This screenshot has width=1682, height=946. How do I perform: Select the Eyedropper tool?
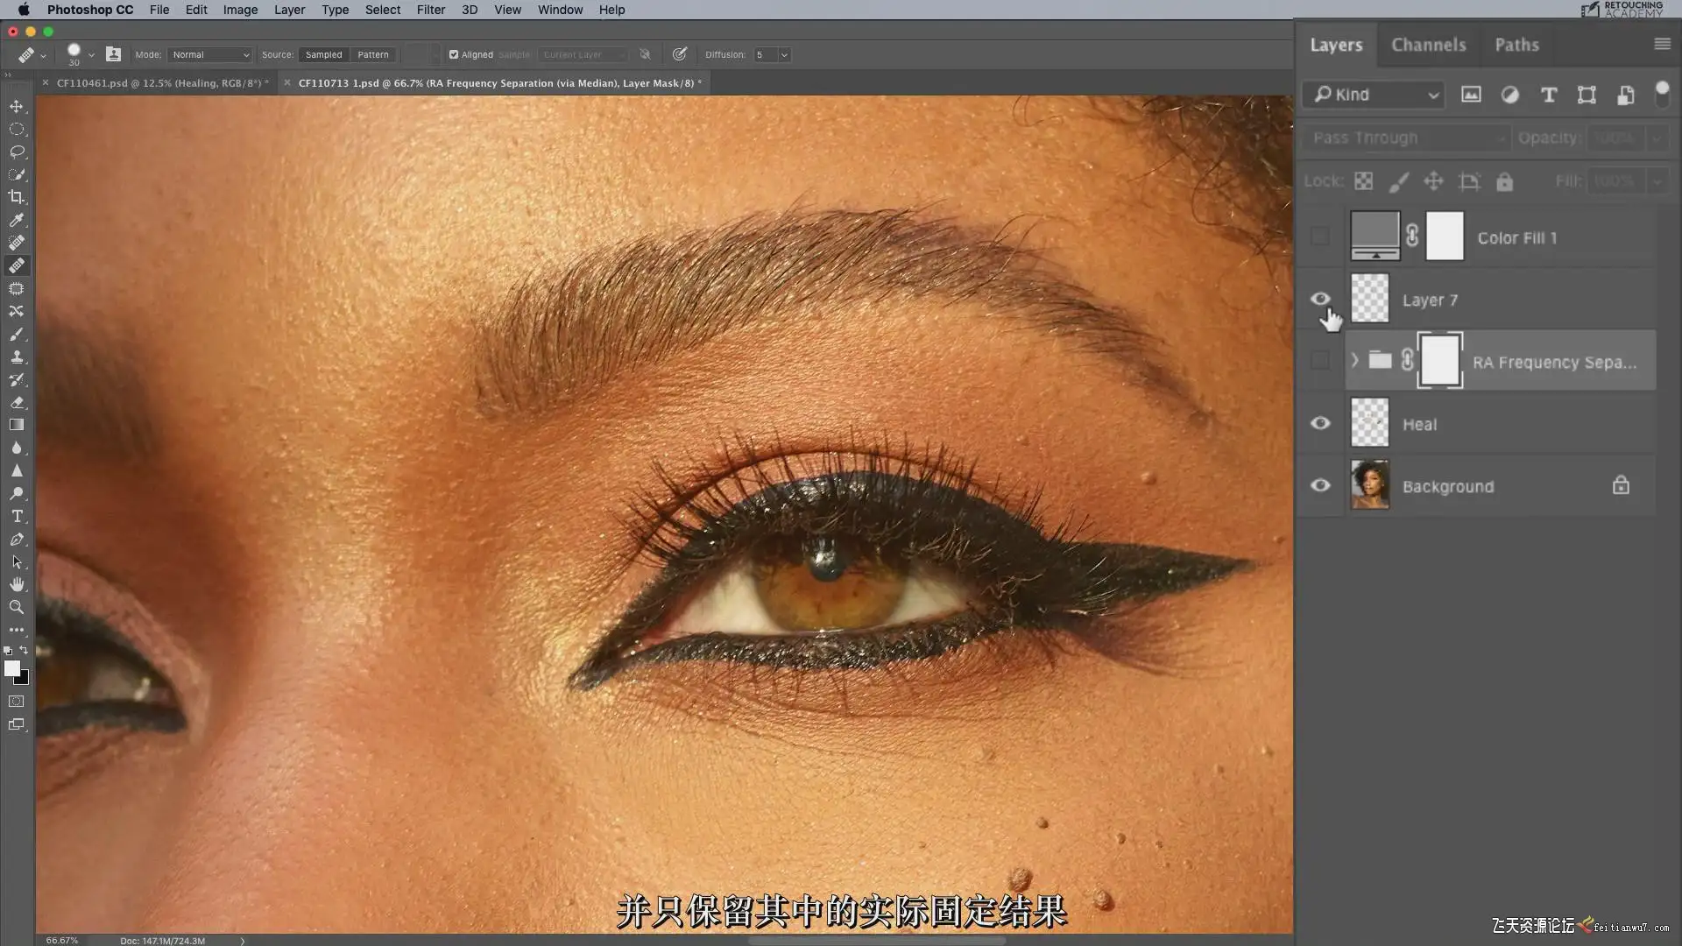17,220
